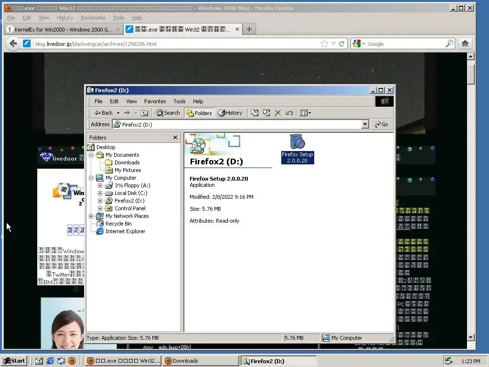Click the Go button beside address bar
Viewport: 489px width, 367px height.
pos(382,125)
